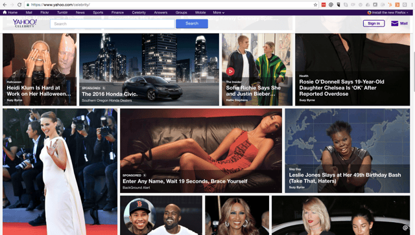Viewport: 415px width, 235px height.
Task: Click the browser reload icon
Action: (19, 5)
